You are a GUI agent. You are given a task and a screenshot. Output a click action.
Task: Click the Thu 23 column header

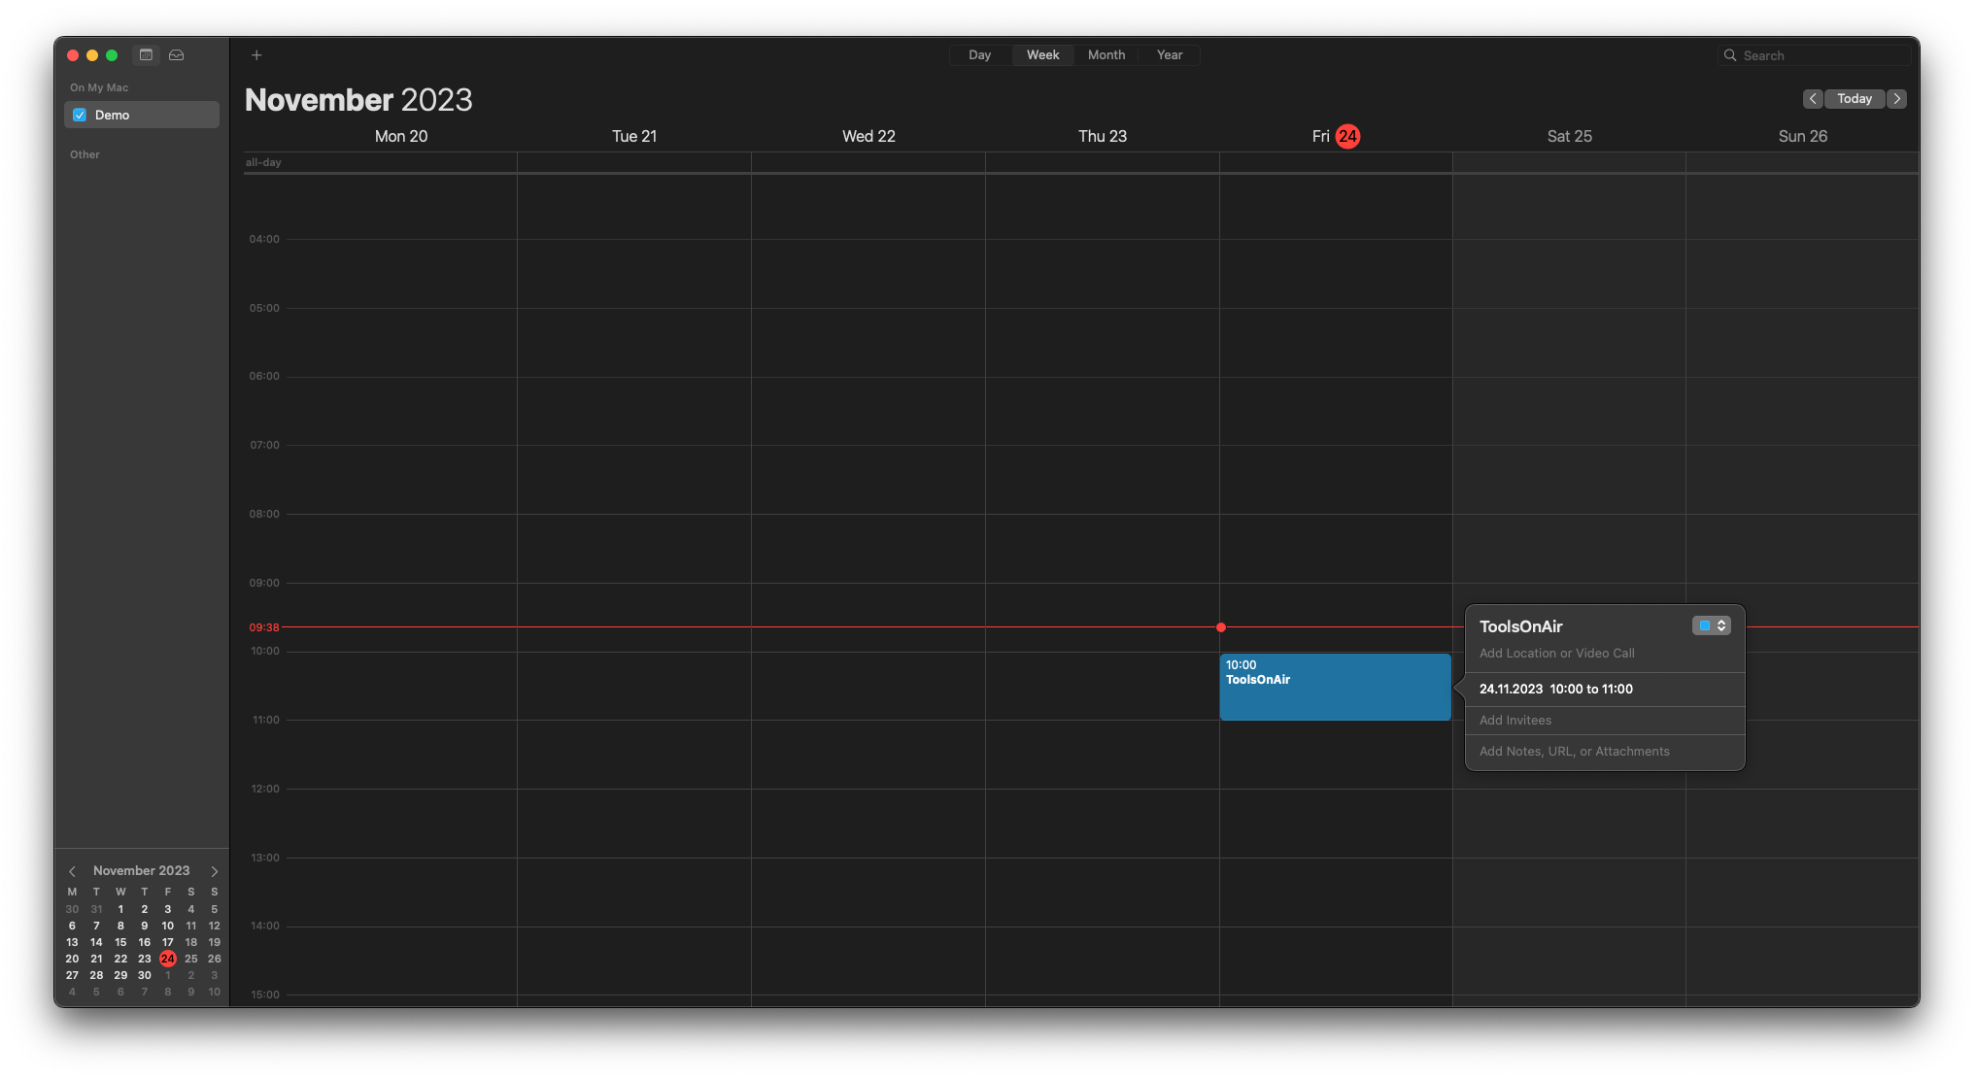[1103, 136]
